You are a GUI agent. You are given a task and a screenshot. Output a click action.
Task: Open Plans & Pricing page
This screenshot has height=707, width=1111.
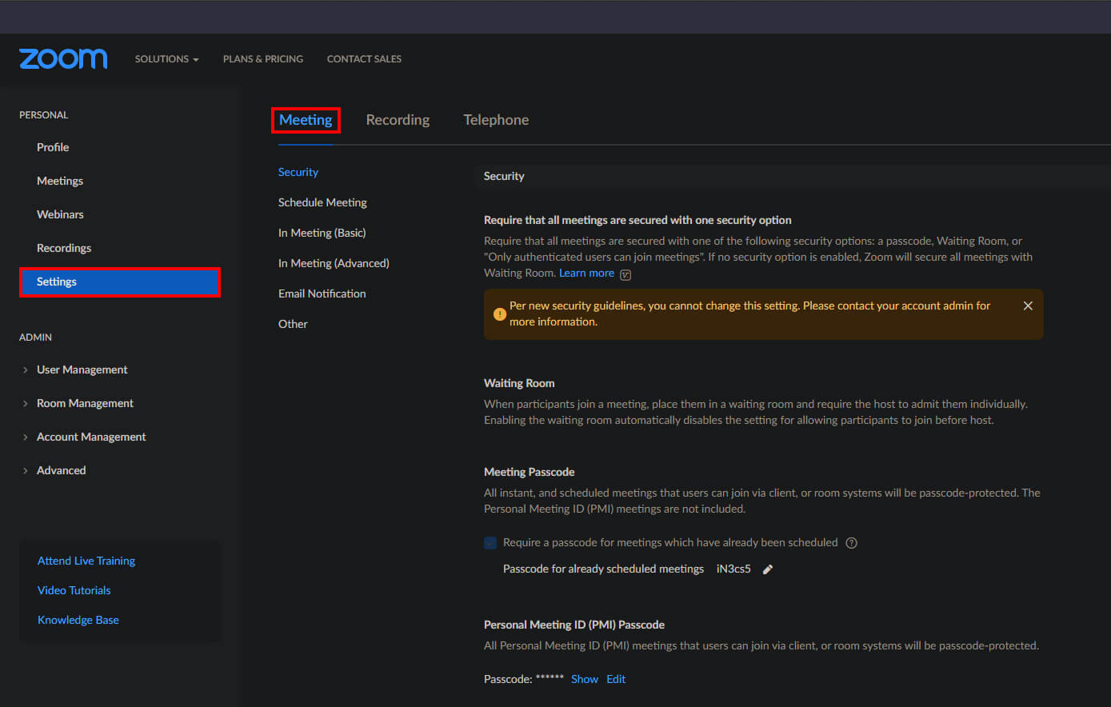point(263,59)
